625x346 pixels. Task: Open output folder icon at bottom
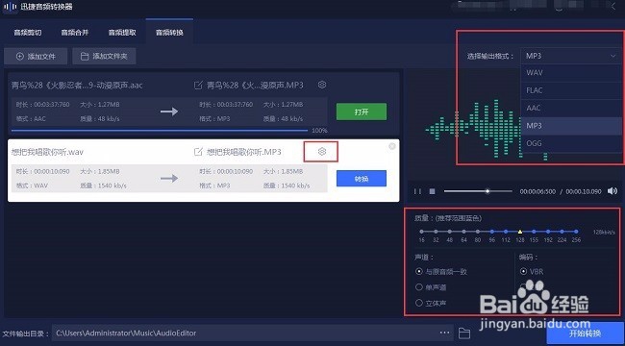pyautogui.click(x=464, y=333)
